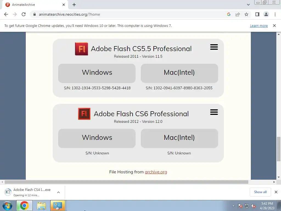View site lock information icon
281x211 pixels.
(x=35, y=14)
